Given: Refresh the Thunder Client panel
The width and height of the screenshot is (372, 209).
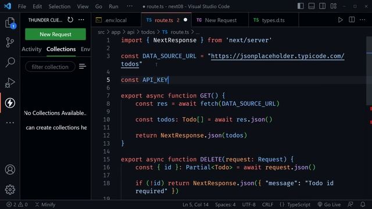Looking at the screenshot, I should (x=70, y=20).
